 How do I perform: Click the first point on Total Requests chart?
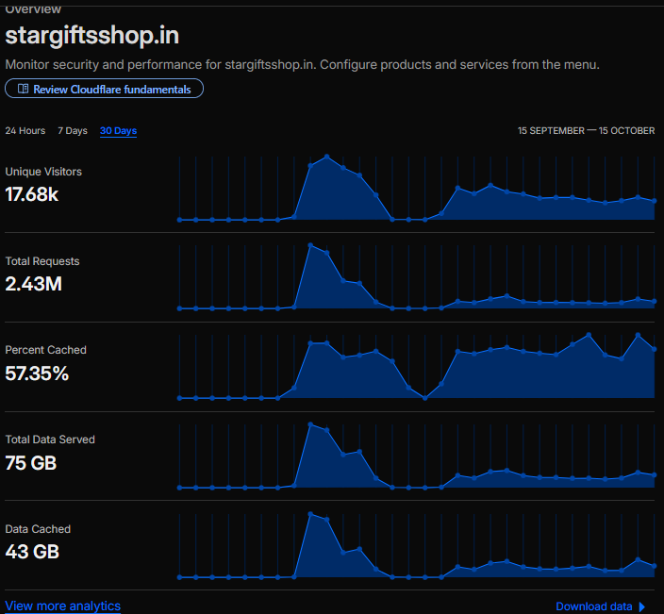coord(179,308)
